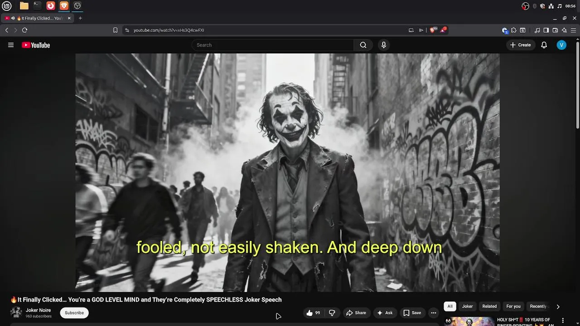Install app icon in address bar
The height and width of the screenshot is (326, 580).
(x=411, y=30)
